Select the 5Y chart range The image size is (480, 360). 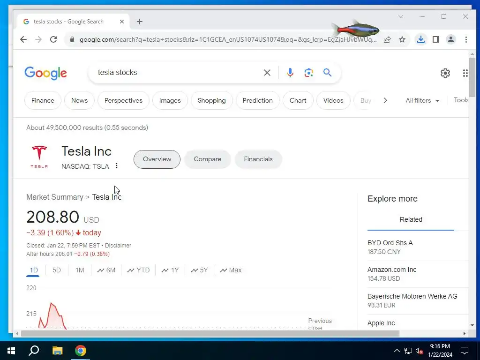click(x=199, y=270)
